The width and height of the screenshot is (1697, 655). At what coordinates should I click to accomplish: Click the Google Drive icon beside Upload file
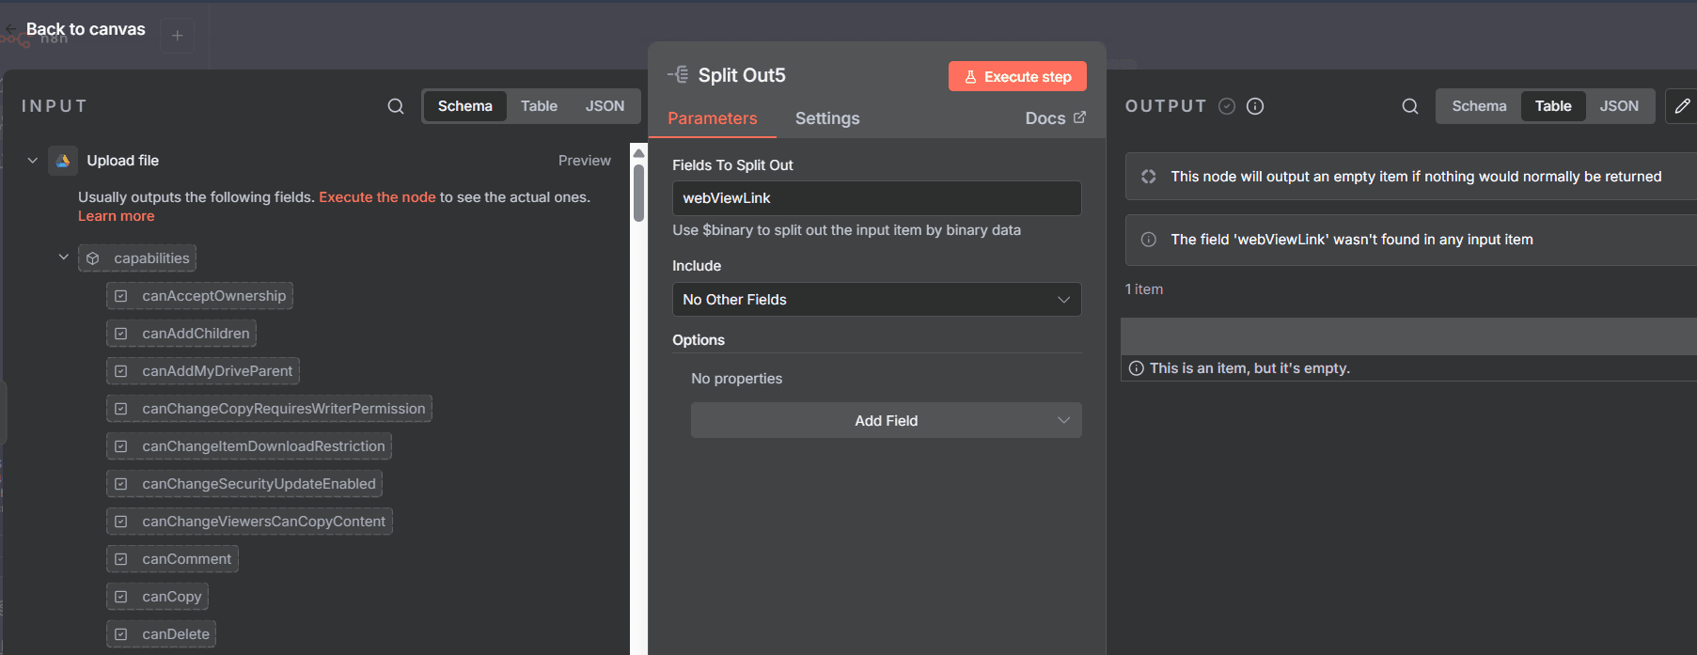[63, 161]
